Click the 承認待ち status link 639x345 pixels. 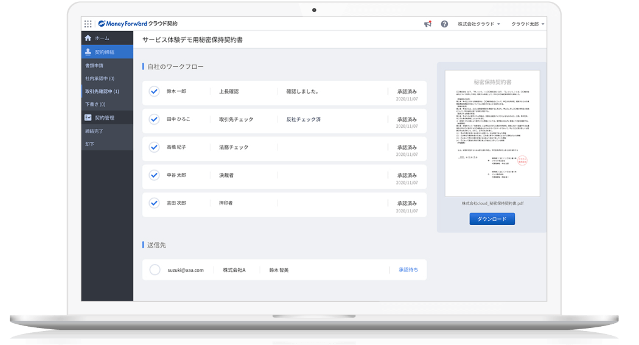coord(408,270)
